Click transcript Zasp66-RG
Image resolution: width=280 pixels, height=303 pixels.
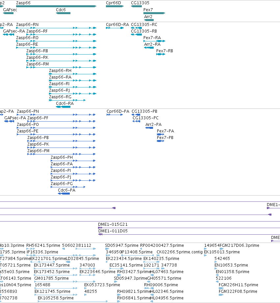click(60, 97)
